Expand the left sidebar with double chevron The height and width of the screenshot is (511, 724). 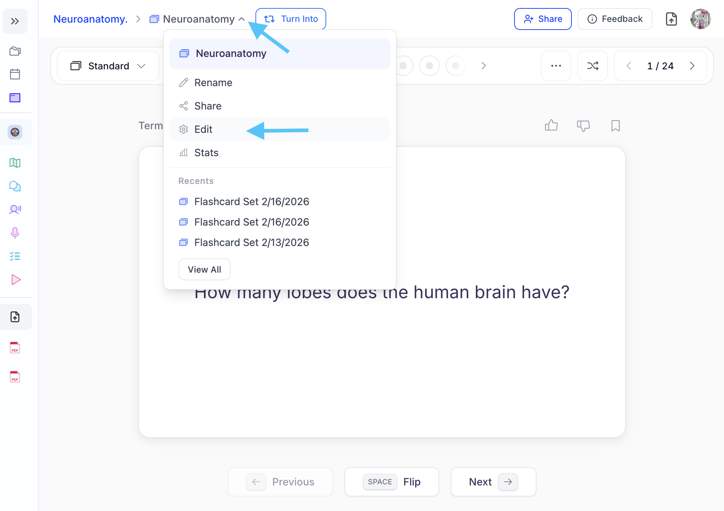pos(15,21)
